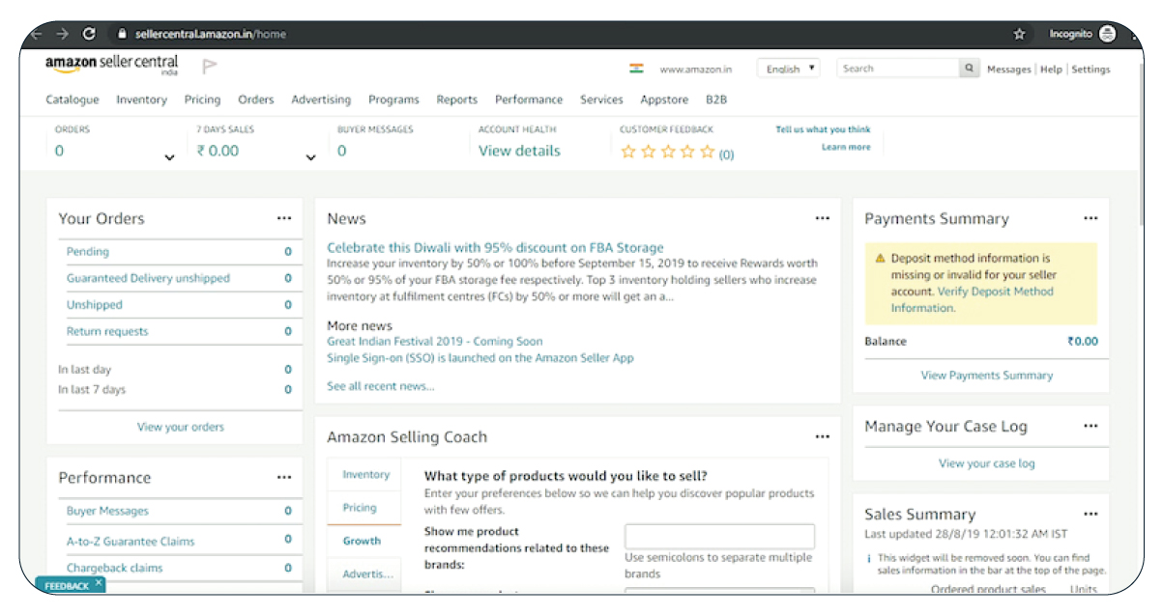Open the Appstore menu

(664, 99)
